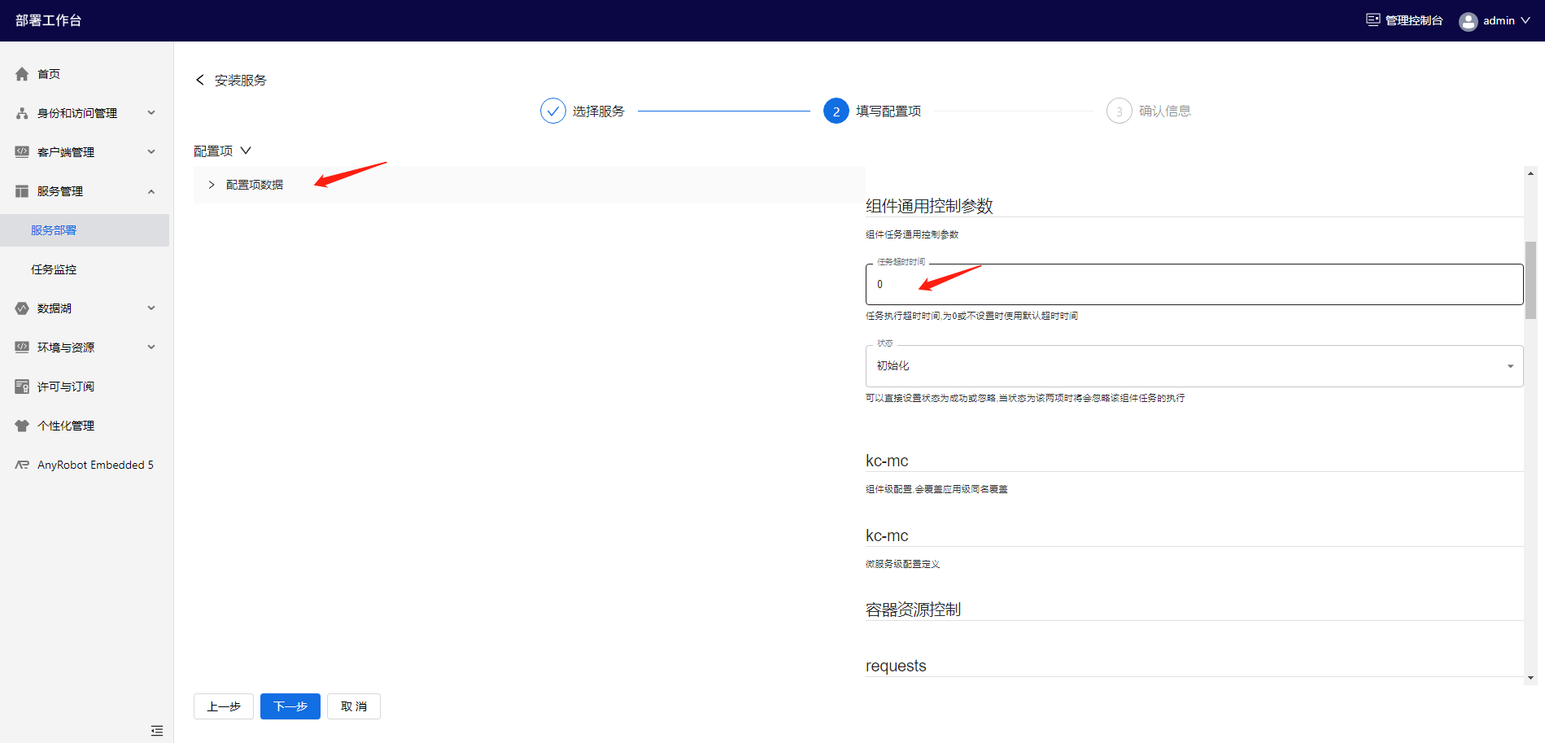Select the 服务部署 submenu item
The width and height of the screenshot is (1545, 743).
(x=85, y=230)
